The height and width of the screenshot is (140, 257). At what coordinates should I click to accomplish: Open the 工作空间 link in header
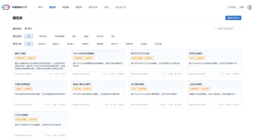point(231,7)
